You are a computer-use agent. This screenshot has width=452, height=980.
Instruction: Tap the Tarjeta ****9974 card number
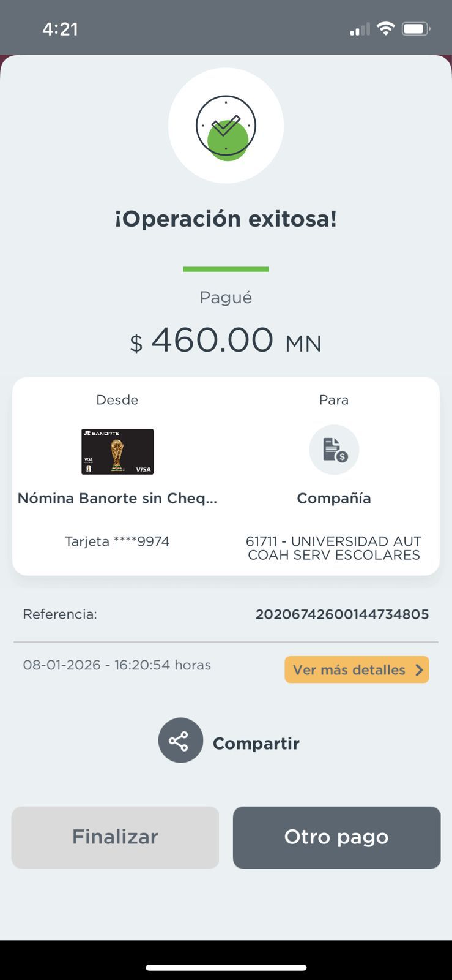coord(117,541)
